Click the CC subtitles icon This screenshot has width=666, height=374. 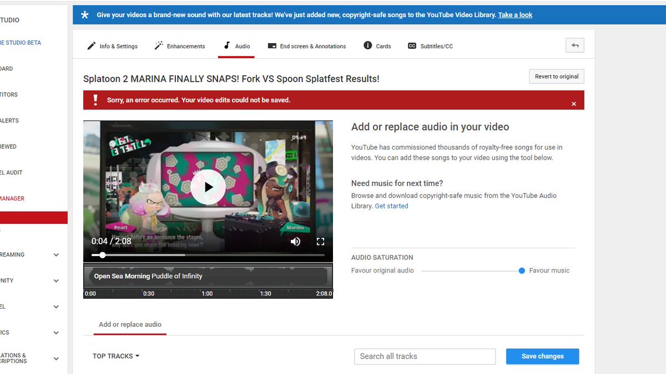pyautogui.click(x=412, y=46)
